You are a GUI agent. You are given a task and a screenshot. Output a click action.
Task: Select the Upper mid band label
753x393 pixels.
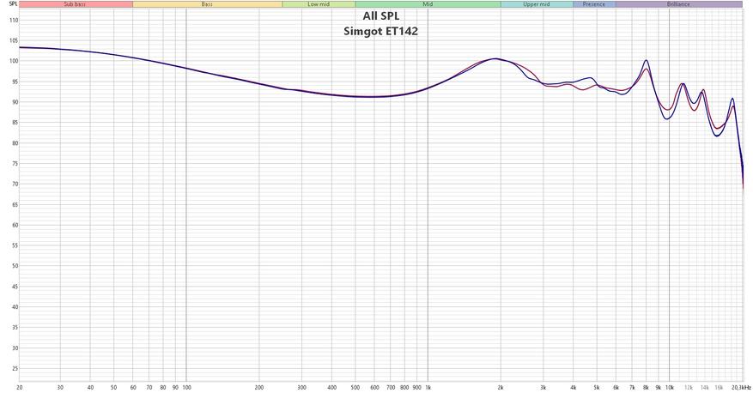point(537,4)
